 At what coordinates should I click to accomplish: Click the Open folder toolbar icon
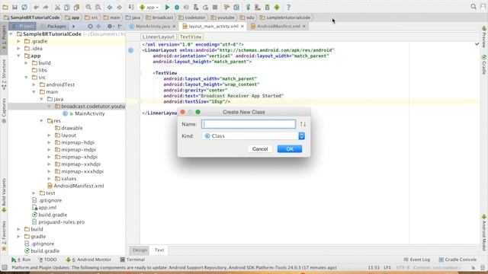coord(5,7)
